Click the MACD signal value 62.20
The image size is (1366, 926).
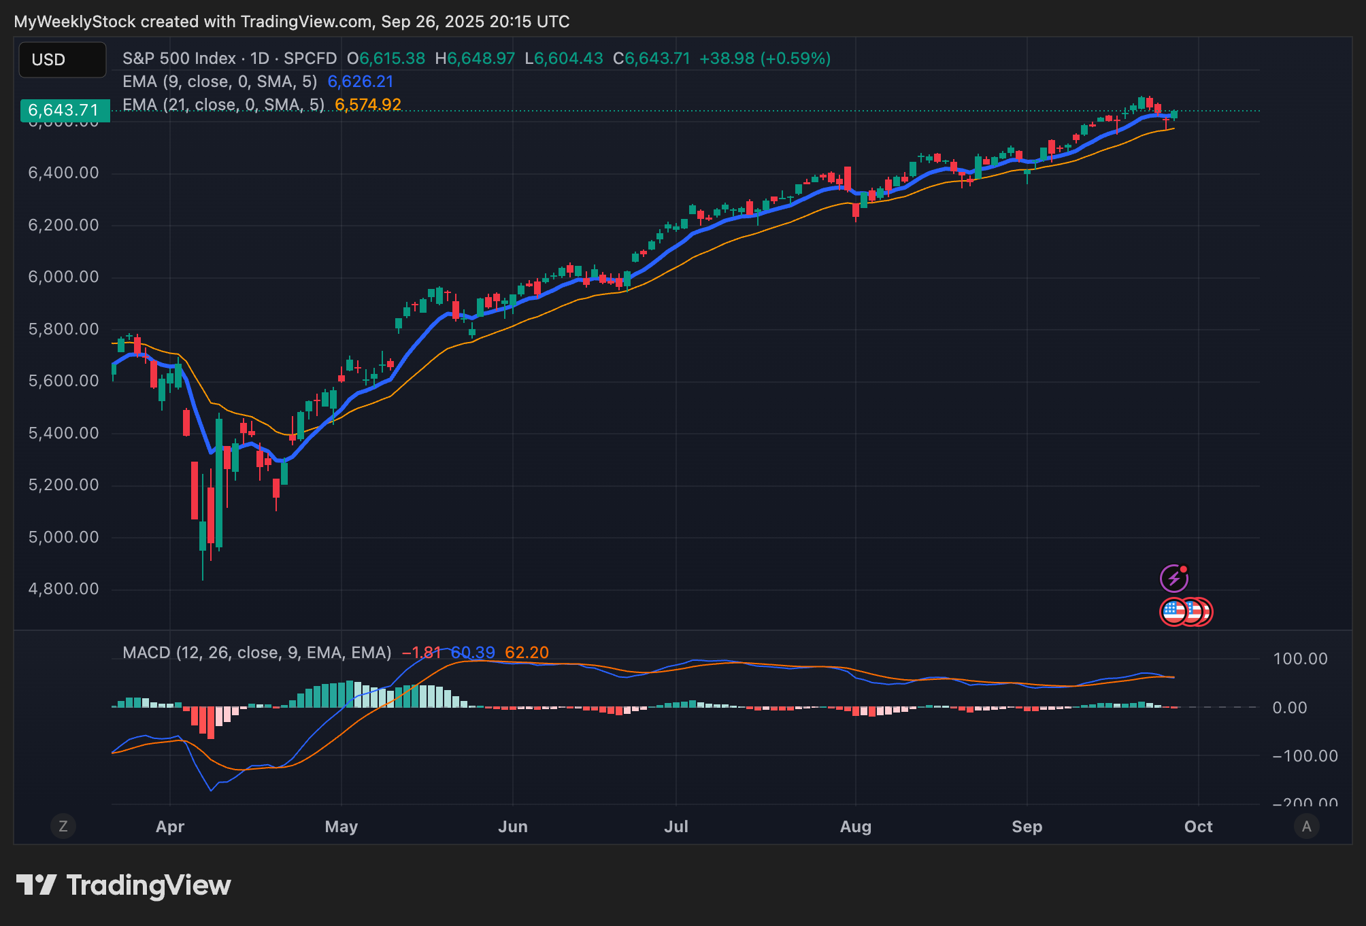click(527, 653)
